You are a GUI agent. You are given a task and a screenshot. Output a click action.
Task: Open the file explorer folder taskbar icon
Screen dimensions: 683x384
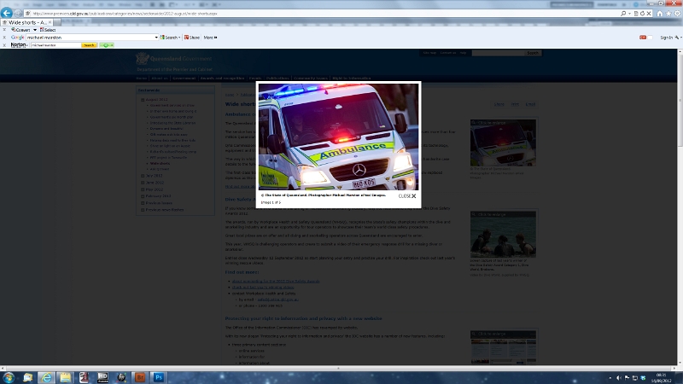[66, 377]
